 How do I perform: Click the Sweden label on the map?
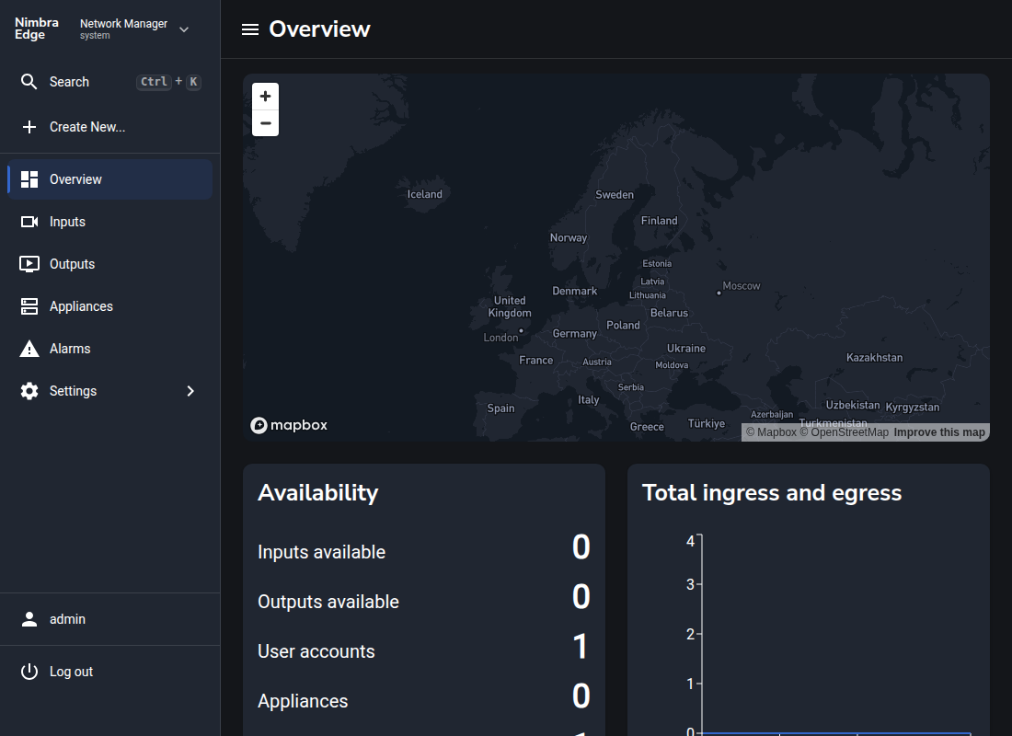[x=615, y=195]
